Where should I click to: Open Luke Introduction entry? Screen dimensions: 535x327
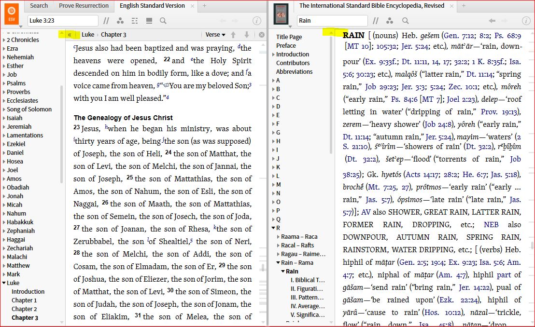click(28, 292)
